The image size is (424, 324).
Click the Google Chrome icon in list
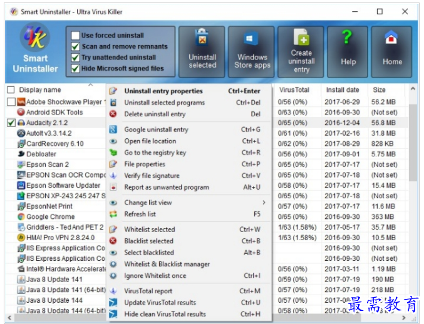(21, 217)
